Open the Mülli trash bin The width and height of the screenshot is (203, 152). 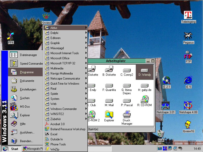161,134
